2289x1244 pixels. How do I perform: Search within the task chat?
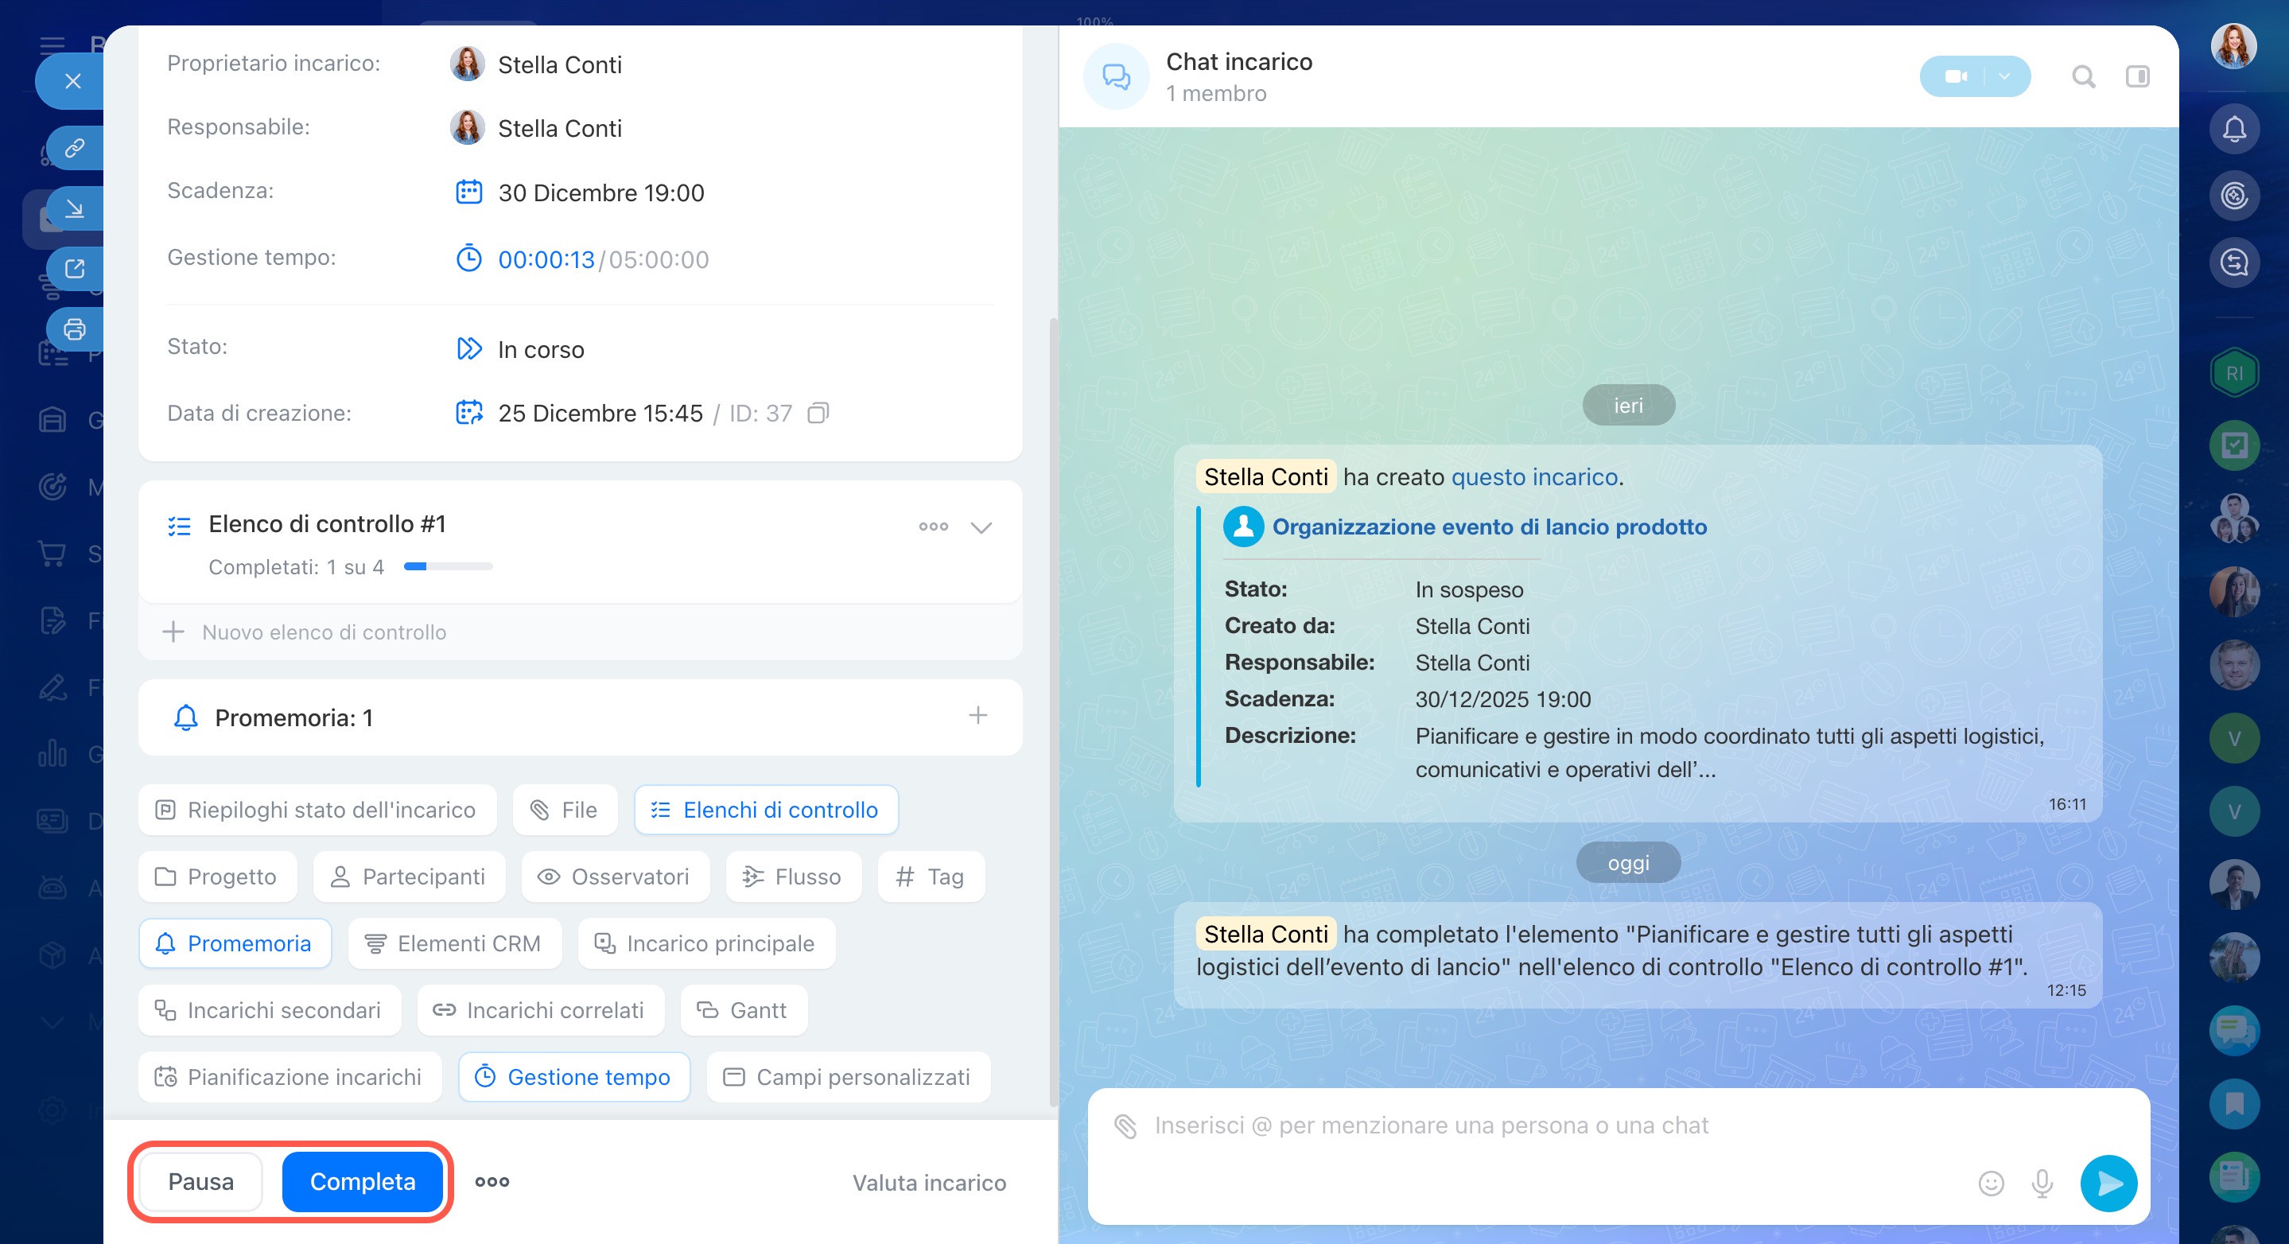(2083, 77)
